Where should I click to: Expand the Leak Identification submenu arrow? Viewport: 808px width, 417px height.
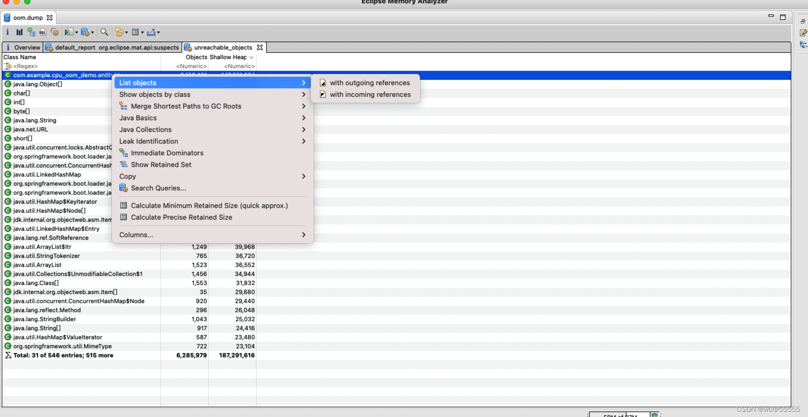coord(303,141)
